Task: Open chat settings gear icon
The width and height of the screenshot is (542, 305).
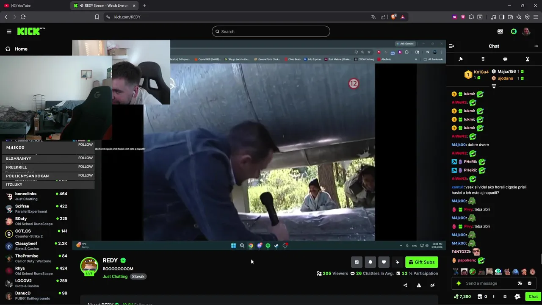Action: coord(505,297)
